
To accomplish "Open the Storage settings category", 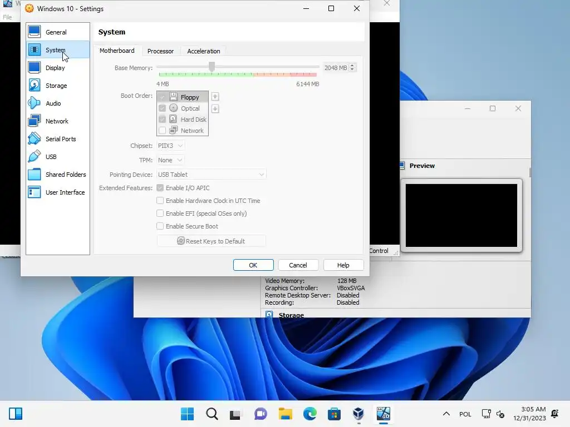I will (58, 85).
